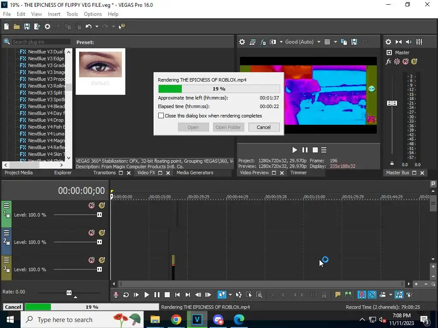Click Cancel in the bottom status bar

pos(13,307)
